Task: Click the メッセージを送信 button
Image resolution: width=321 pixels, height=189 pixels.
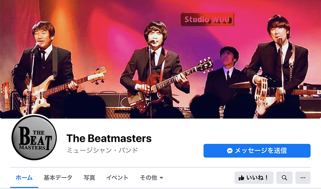Action: click(257, 151)
